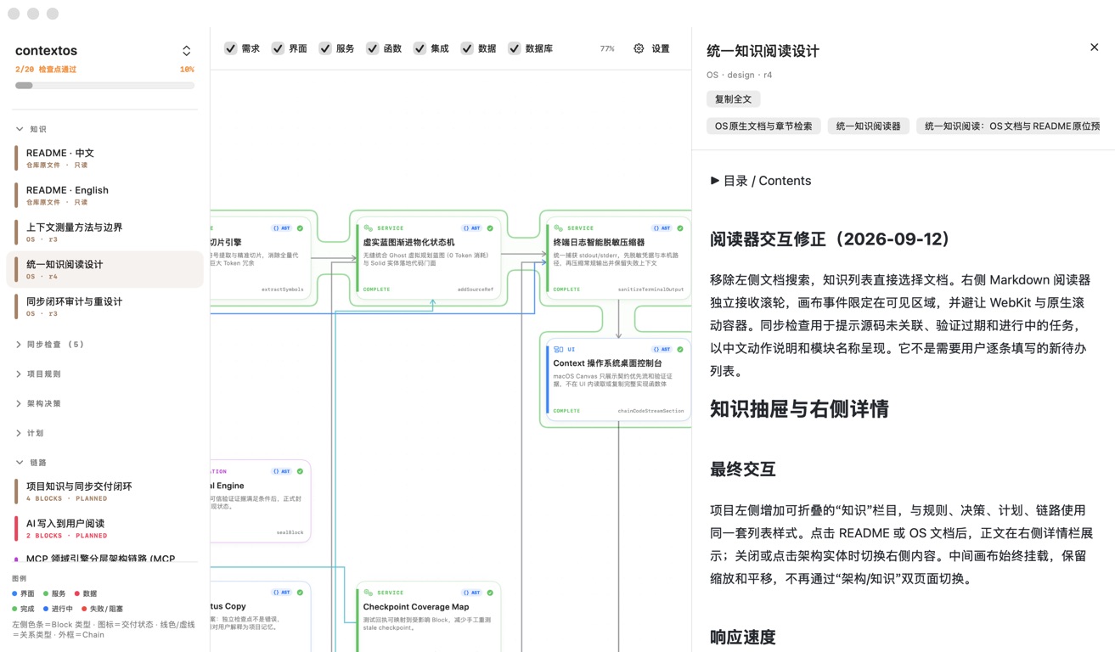Viewport: 1115px width, 652px height.
Task: Collapse the 链路 section
Action: tap(20, 463)
